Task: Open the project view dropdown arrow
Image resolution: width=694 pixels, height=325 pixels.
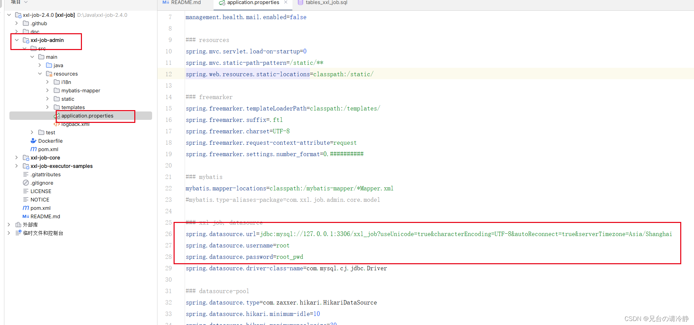Action: coord(26,2)
